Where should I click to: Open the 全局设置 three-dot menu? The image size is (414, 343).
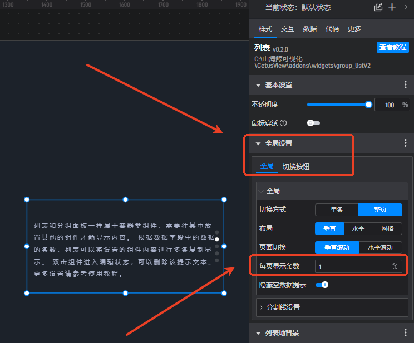[405, 143]
